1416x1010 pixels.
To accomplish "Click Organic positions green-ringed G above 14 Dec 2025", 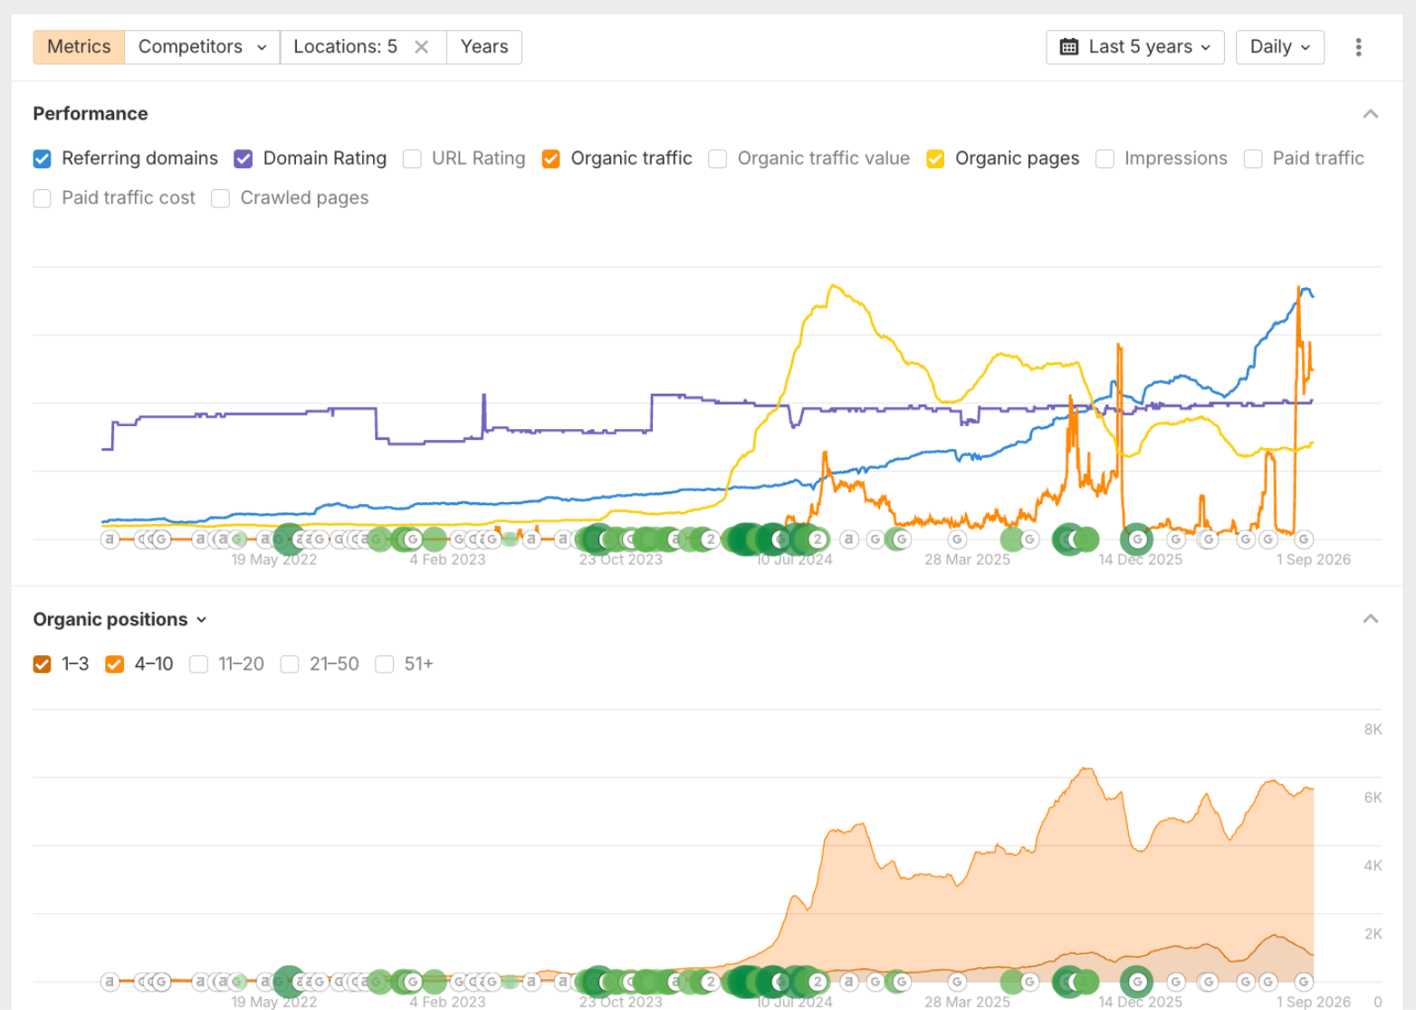I will 1137,981.
